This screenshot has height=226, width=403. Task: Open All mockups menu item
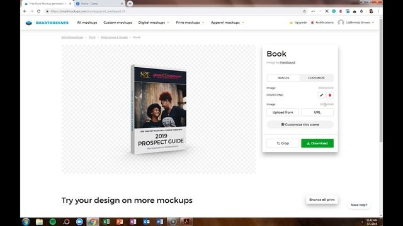click(x=87, y=23)
